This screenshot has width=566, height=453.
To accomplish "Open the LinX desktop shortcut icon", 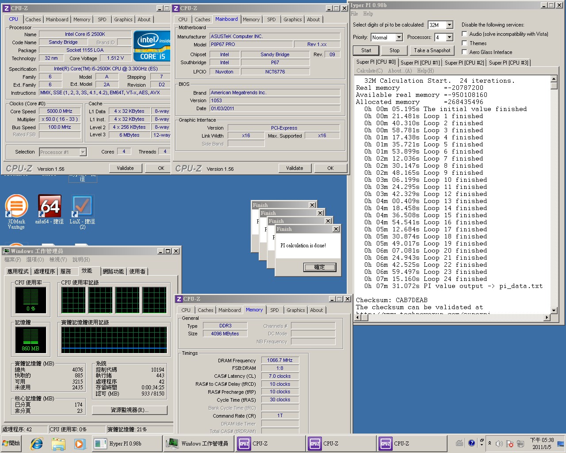I will tap(82, 211).
